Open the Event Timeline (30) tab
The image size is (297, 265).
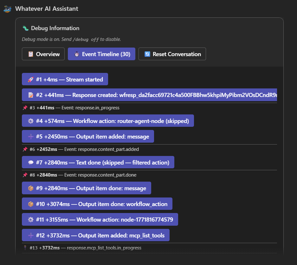pyautogui.click(x=101, y=54)
